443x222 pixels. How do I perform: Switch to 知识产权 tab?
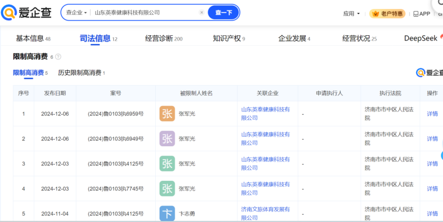click(x=229, y=38)
